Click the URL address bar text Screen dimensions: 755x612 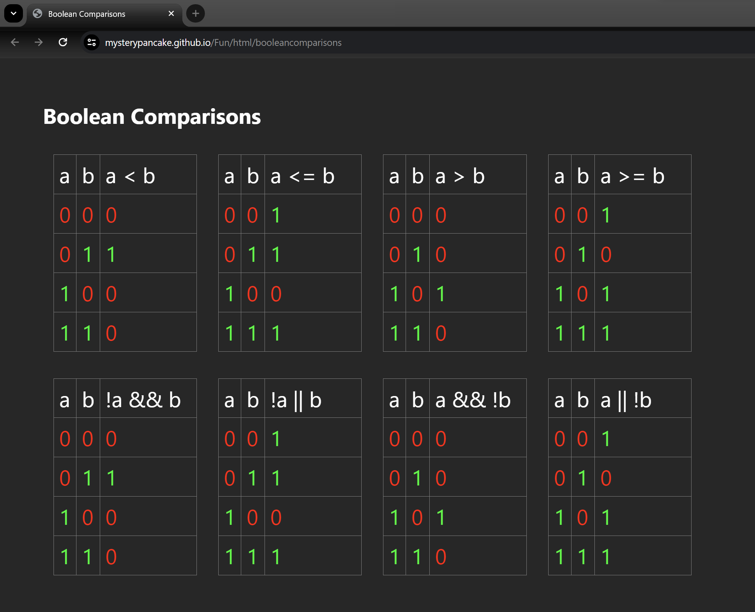(223, 42)
